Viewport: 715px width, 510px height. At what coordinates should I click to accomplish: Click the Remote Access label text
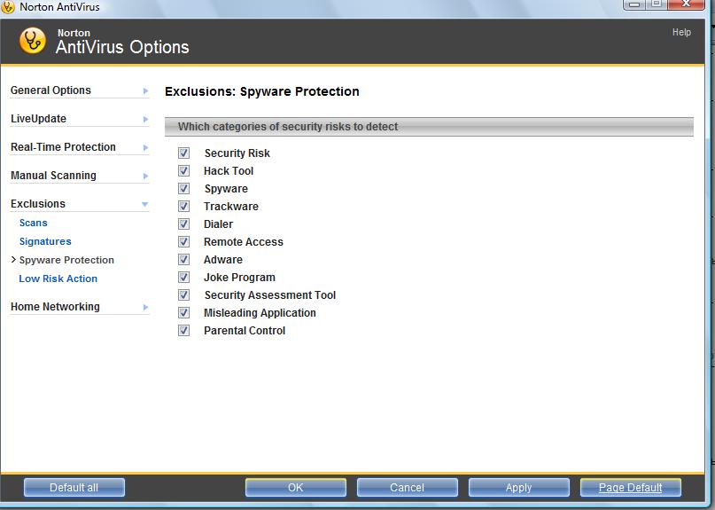click(x=244, y=241)
